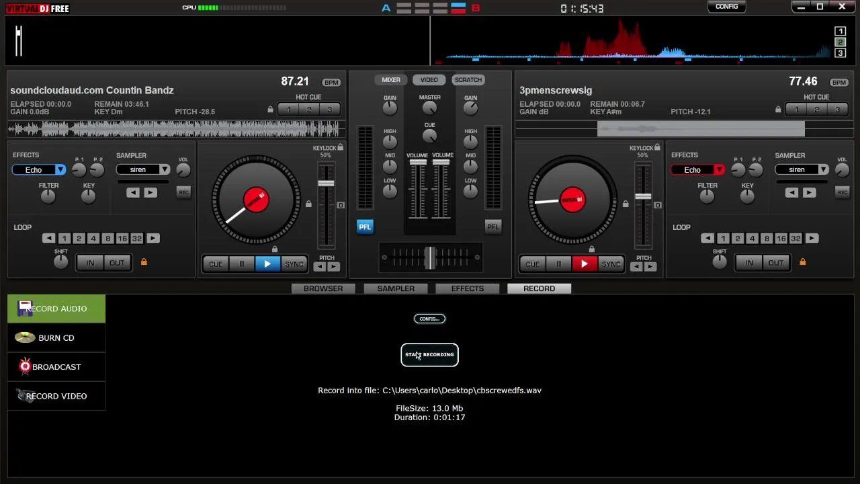Select the Record Video option
Screen dimensions: 860x484
(56, 396)
